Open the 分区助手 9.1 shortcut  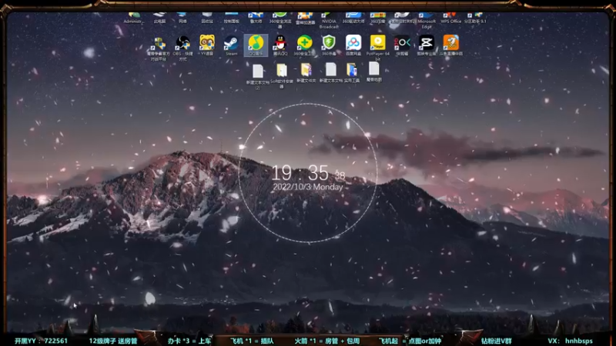click(x=475, y=18)
